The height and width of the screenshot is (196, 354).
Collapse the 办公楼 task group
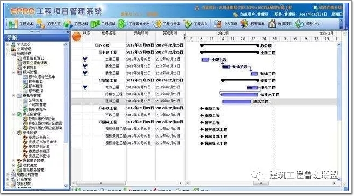pyautogui.click(x=97, y=45)
